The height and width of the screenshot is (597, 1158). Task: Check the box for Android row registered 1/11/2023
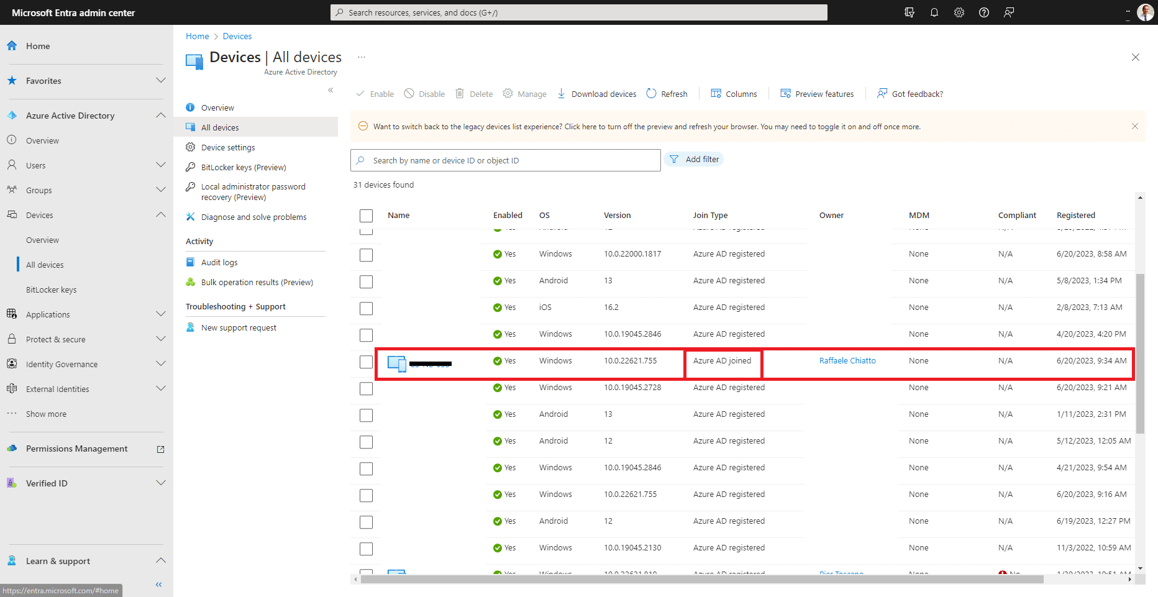tap(366, 415)
